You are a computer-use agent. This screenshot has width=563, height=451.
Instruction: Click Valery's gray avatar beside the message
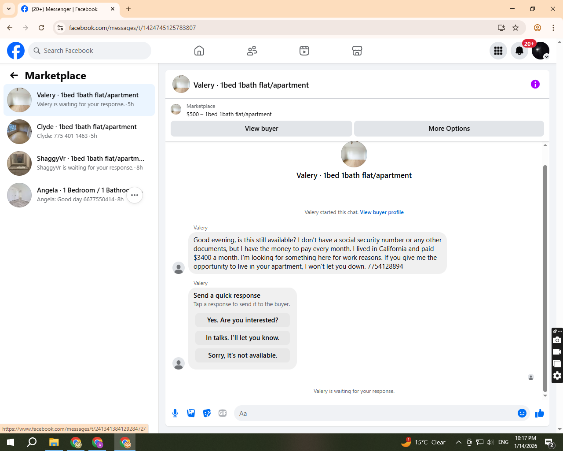179,268
